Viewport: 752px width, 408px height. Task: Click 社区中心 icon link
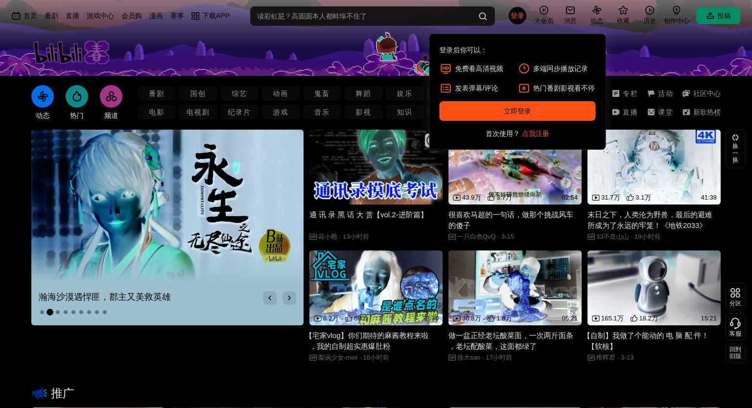click(702, 93)
